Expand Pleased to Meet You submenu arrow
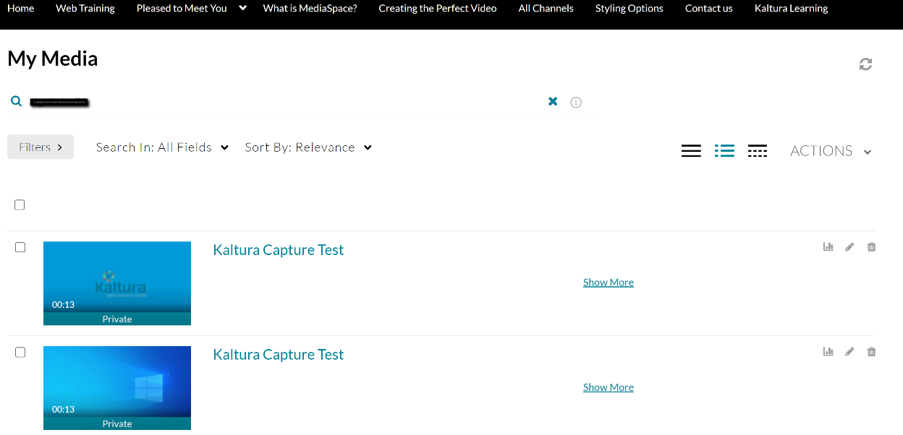Screen dimensions: 903x435 [x=242, y=8]
